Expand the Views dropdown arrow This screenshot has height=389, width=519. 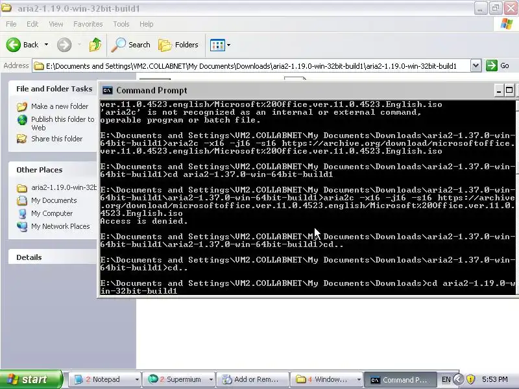point(229,45)
